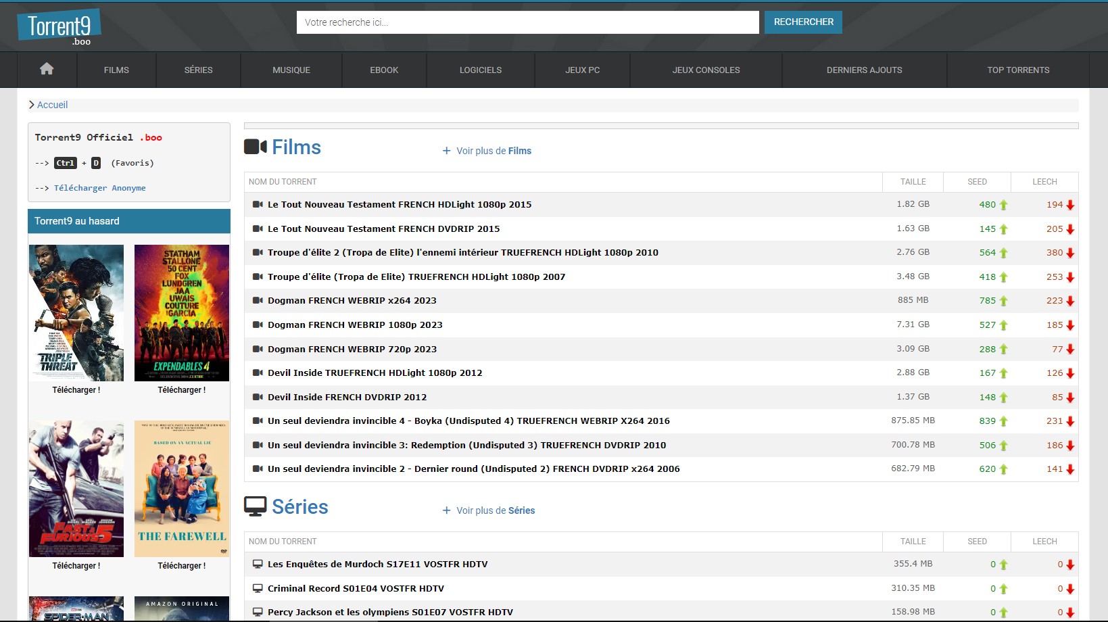Click green seed arrow in Devil Inside TRUEFRENCH row
The height and width of the screenshot is (622, 1108).
coord(1004,373)
